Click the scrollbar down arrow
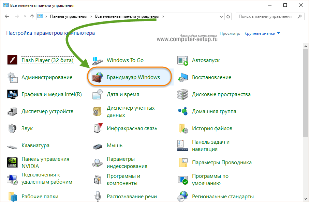The width and height of the screenshot is (309, 202). point(306,199)
